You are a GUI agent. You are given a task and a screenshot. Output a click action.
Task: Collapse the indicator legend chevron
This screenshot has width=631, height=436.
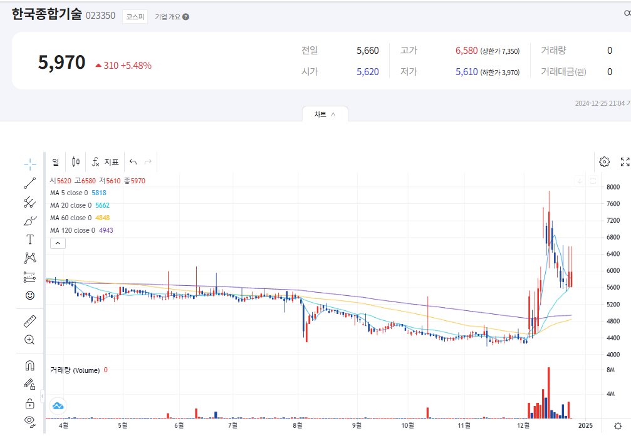click(x=58, y=243)
